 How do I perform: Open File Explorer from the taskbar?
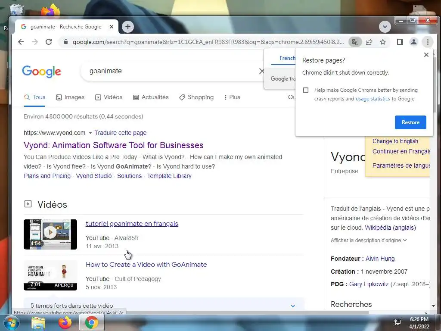[x=38, y=323]
